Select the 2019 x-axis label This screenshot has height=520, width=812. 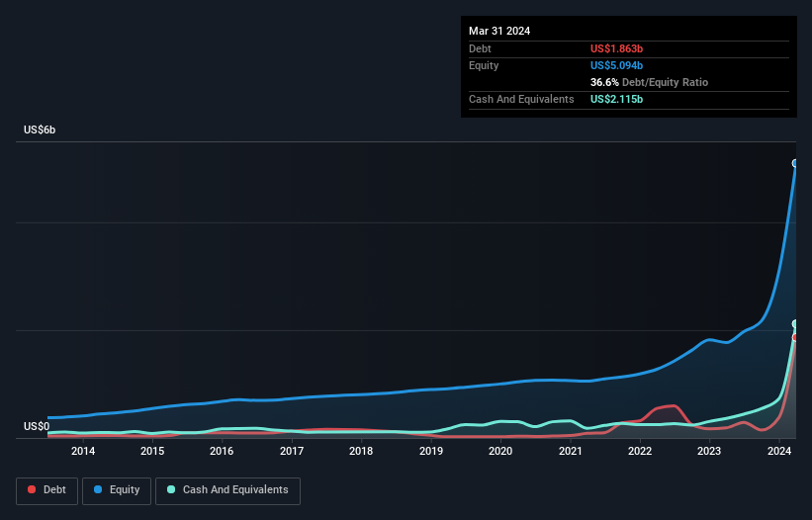point(431,451)
